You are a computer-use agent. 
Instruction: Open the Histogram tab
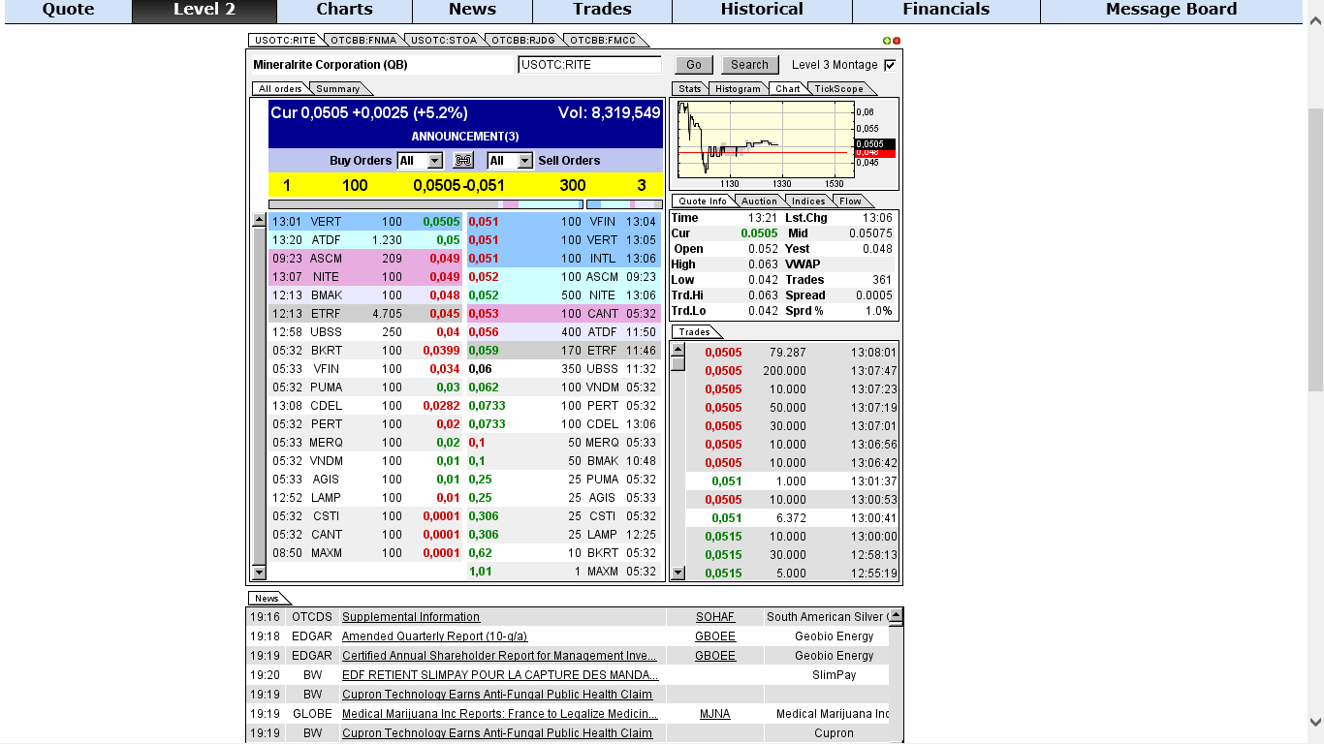click(738, 89)
